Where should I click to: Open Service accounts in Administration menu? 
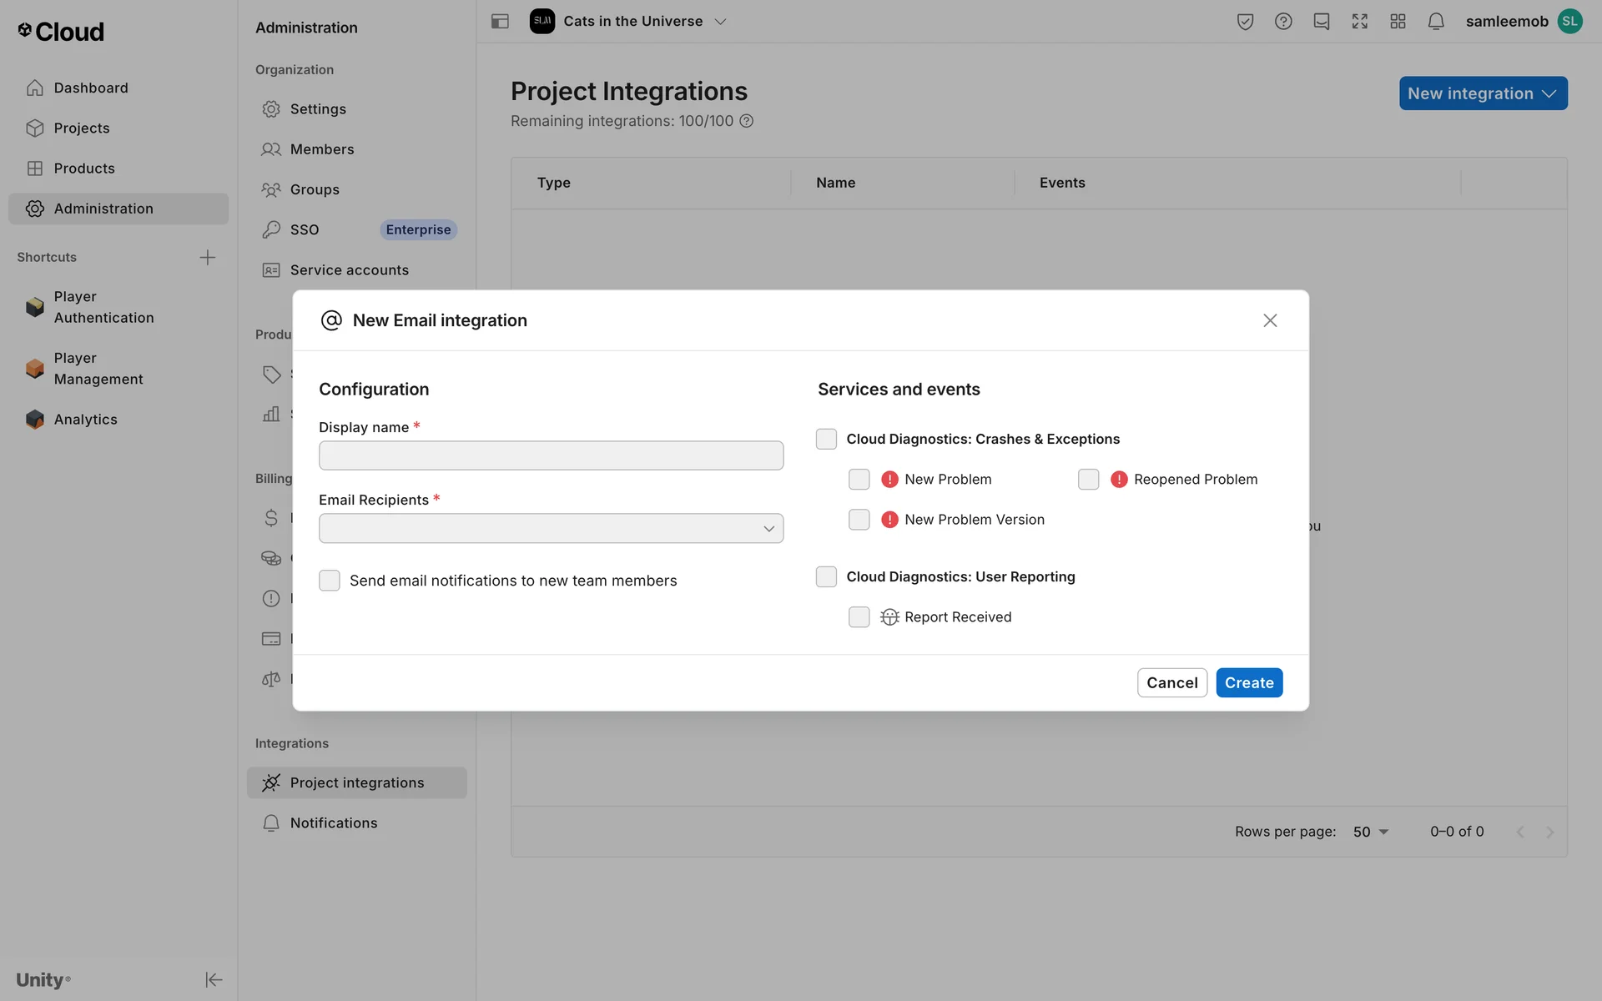click(x=349, y=270)
